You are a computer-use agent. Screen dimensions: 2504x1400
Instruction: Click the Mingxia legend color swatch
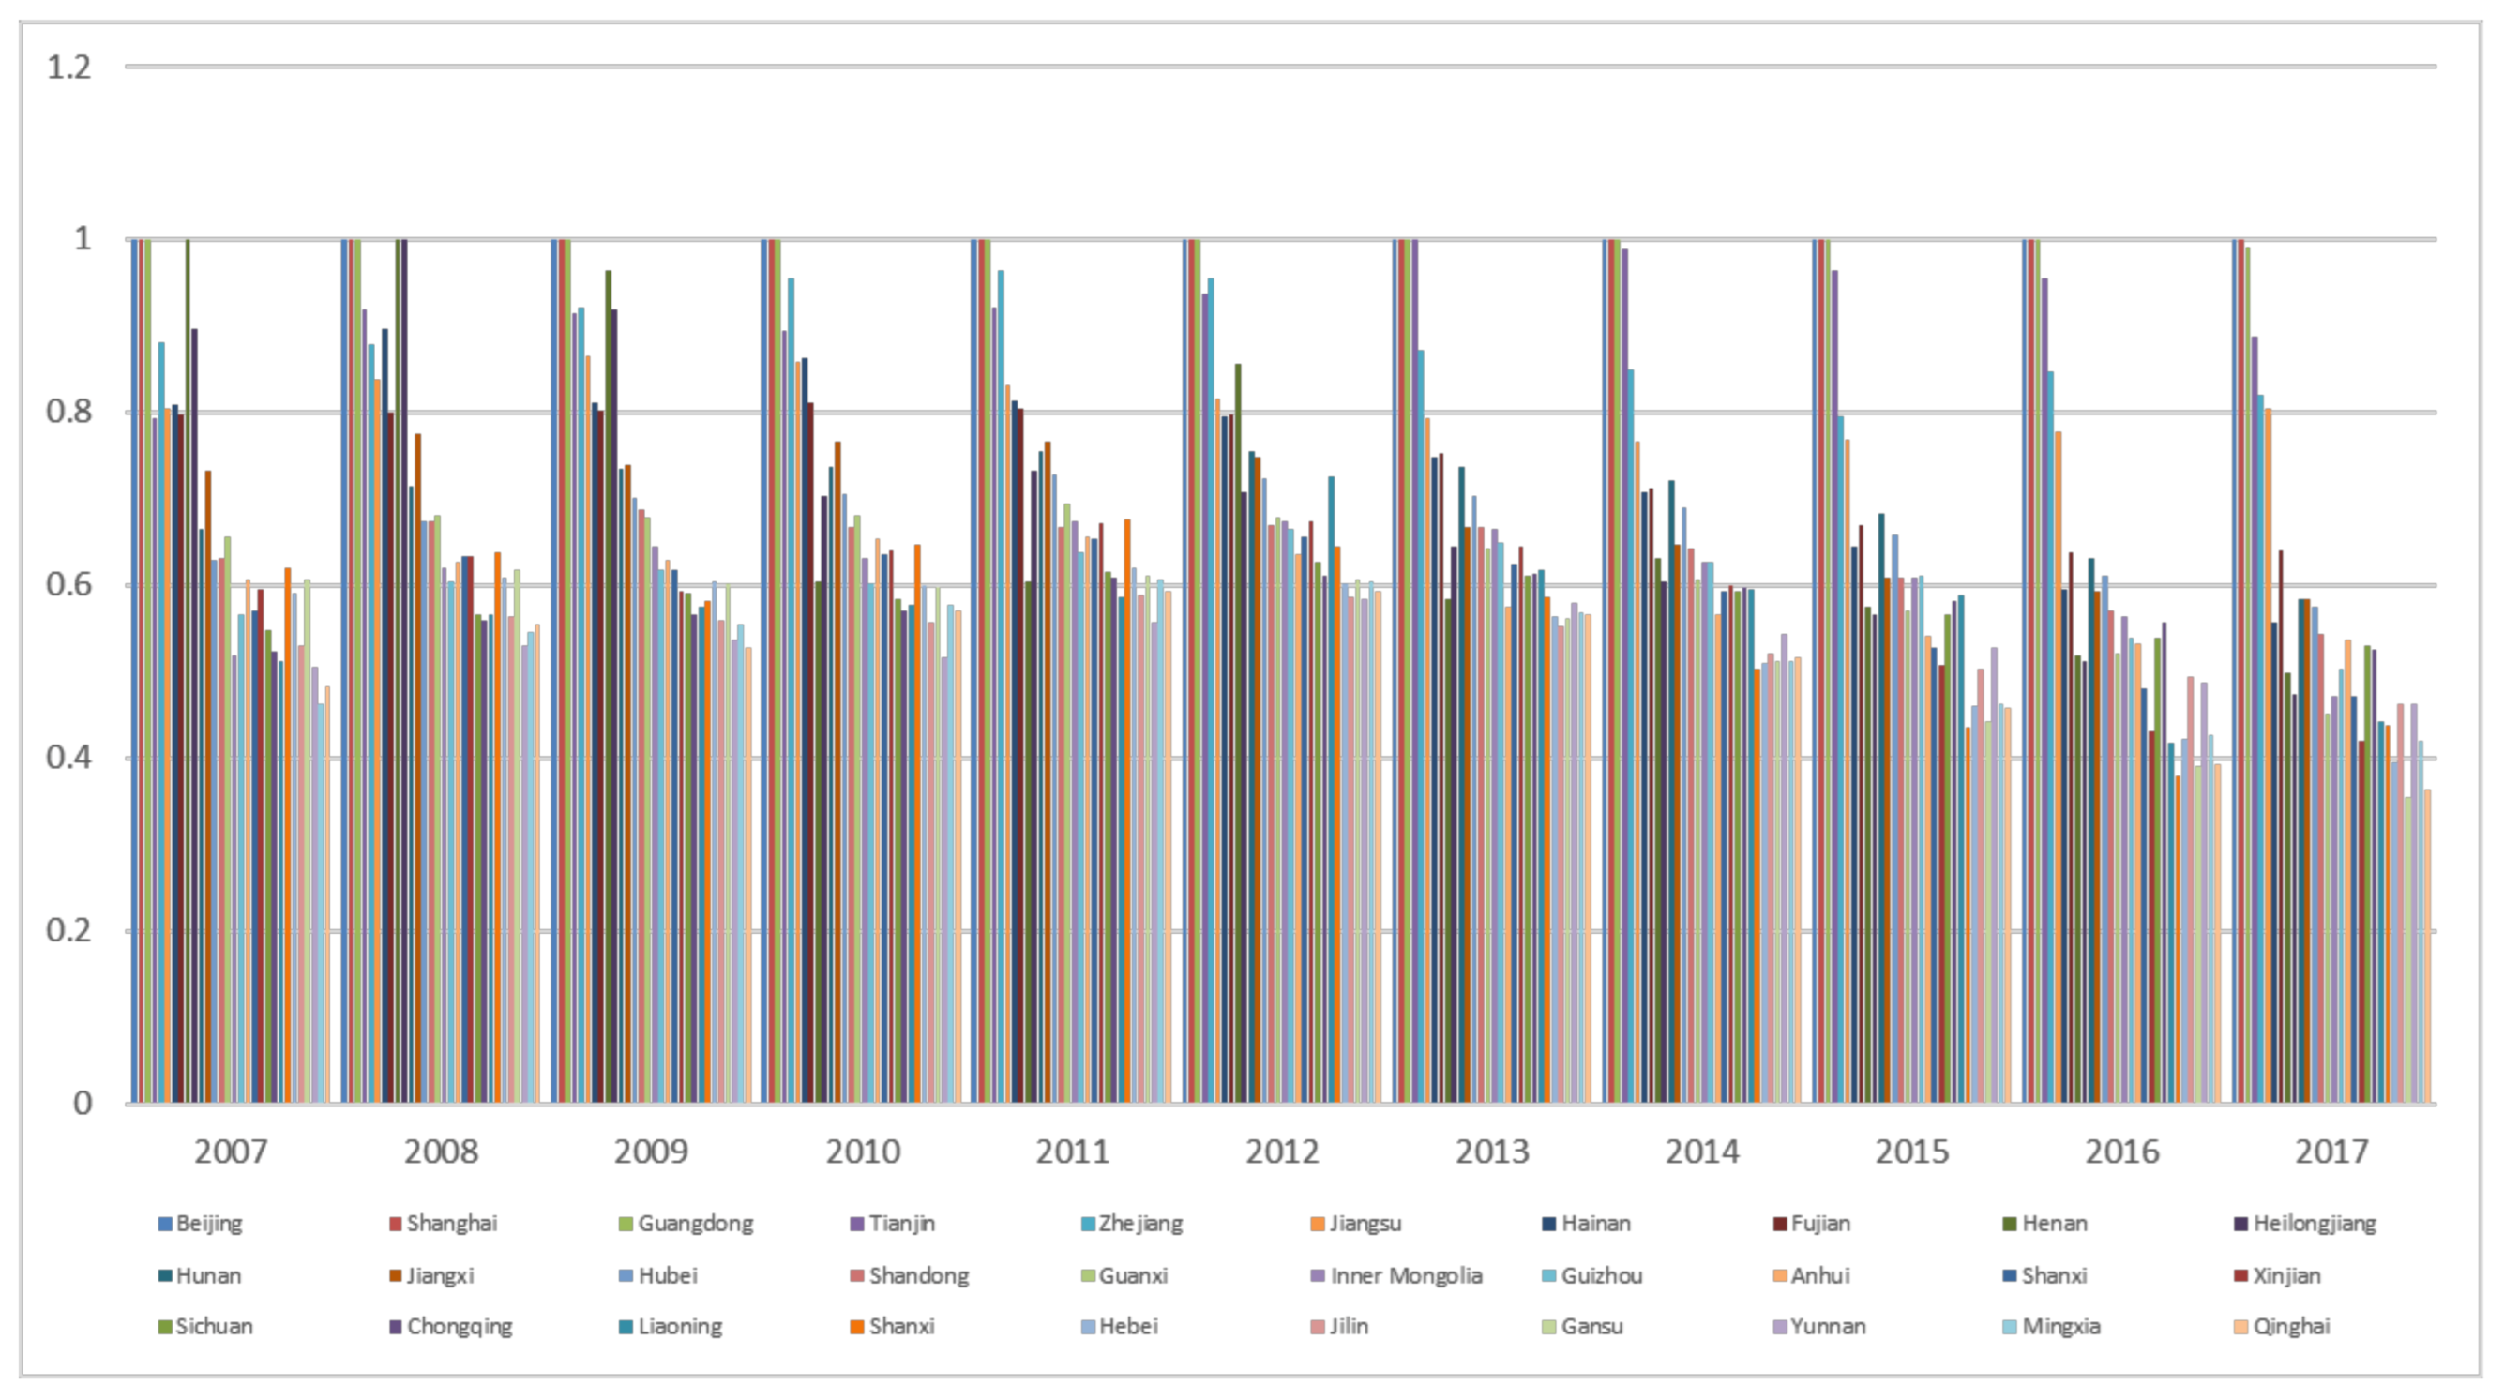click(x=2009, y=1327)
